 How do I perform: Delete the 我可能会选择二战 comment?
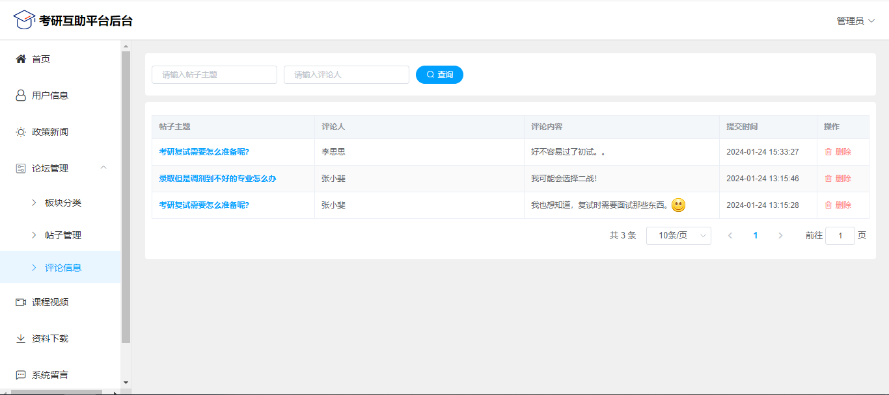tap(838, 179)
